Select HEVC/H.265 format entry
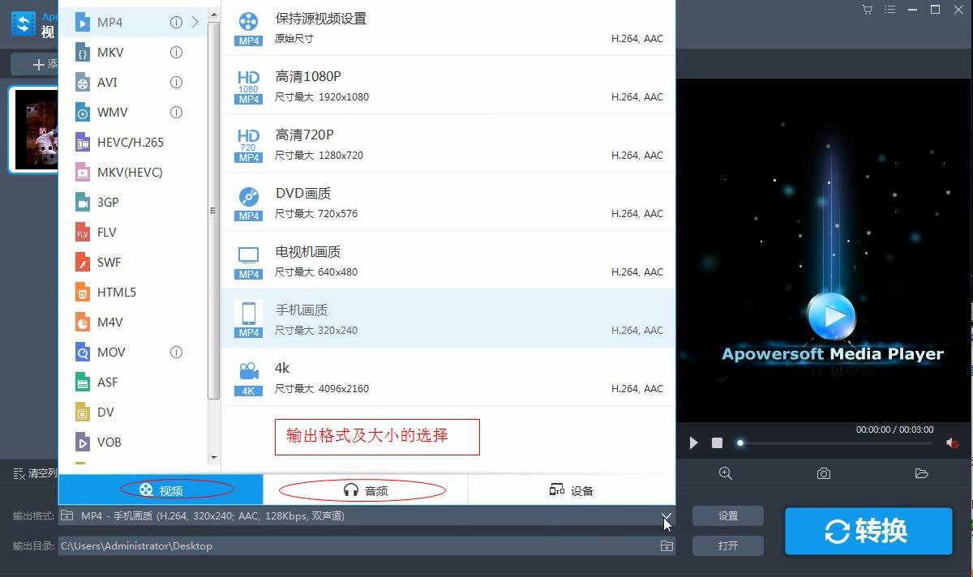 coord(133,142)
